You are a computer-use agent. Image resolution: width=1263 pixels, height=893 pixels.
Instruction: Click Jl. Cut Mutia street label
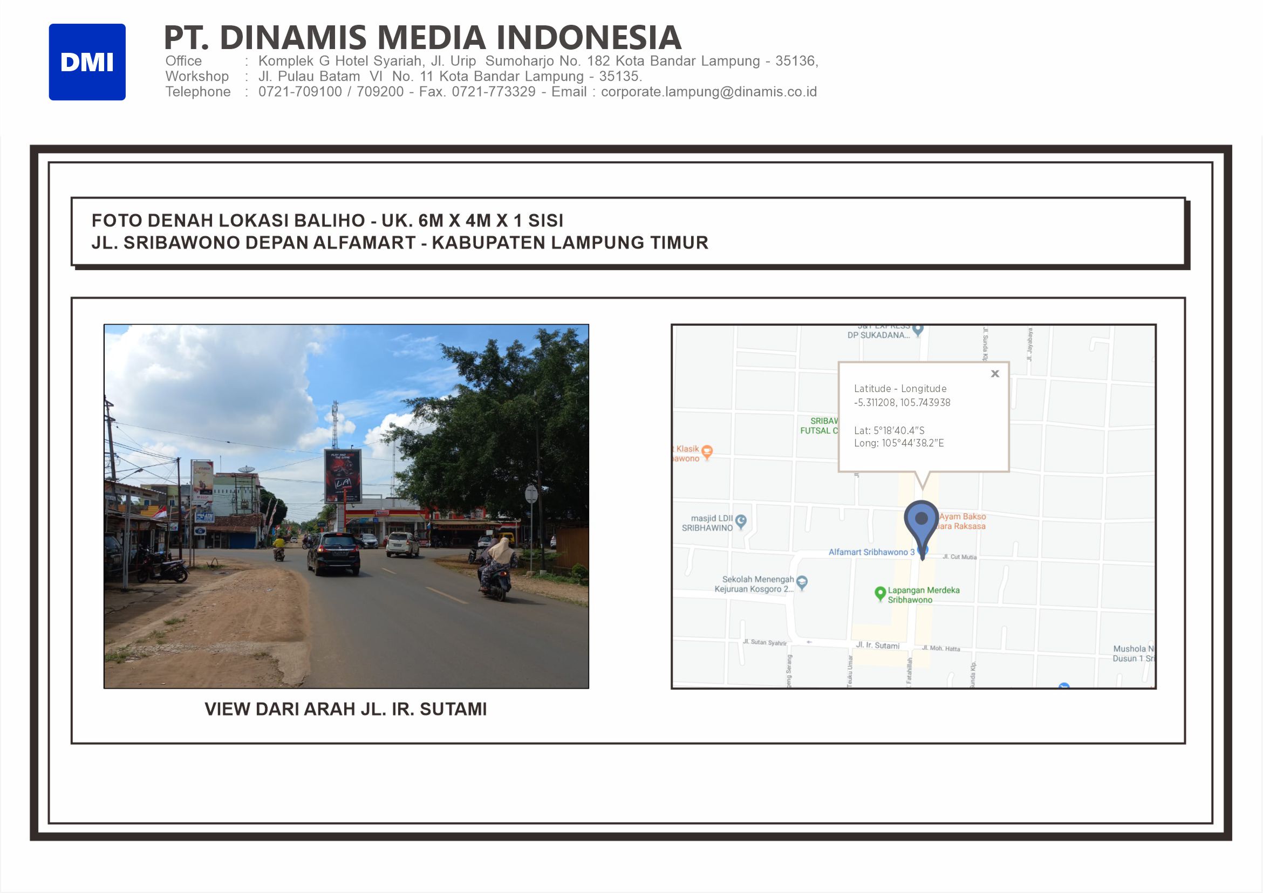[x=959, y=557]
